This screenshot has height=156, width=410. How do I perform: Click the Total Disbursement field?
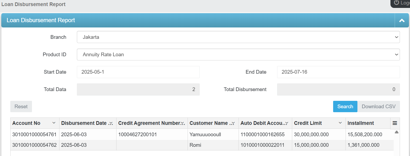(x=338, y=89)
